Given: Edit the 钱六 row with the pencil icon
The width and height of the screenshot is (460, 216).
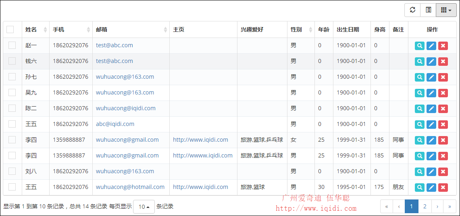Looking at the screenshot, I should pos(431,61).
